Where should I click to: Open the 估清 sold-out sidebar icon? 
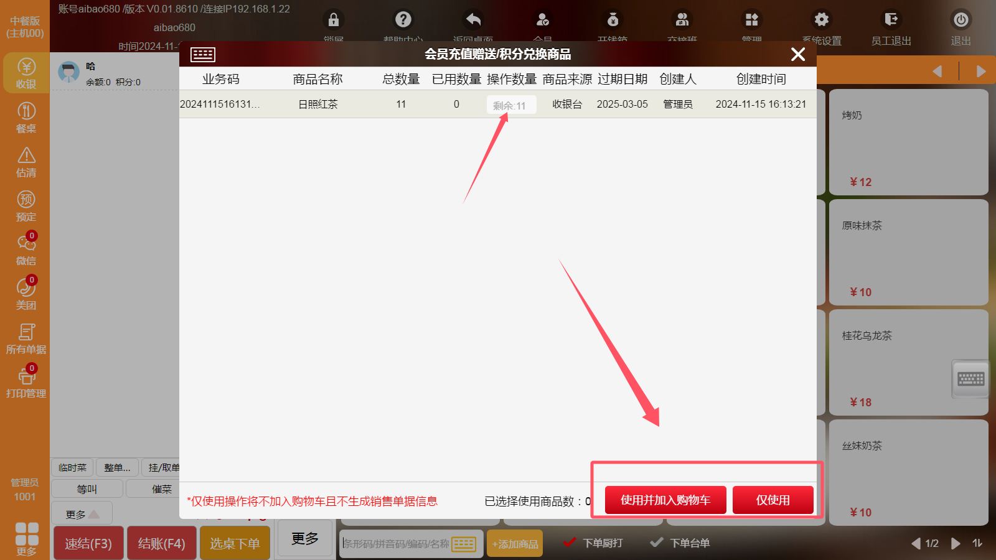tap(26, 162)
